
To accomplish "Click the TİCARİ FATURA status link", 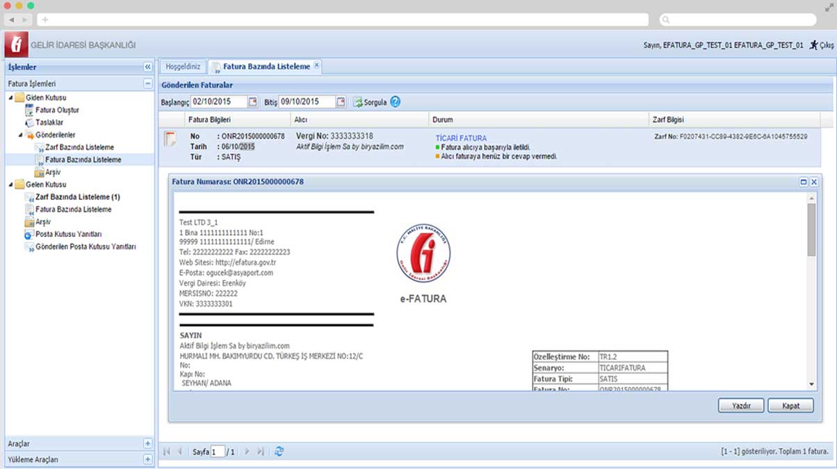I will tap(461, 138).
